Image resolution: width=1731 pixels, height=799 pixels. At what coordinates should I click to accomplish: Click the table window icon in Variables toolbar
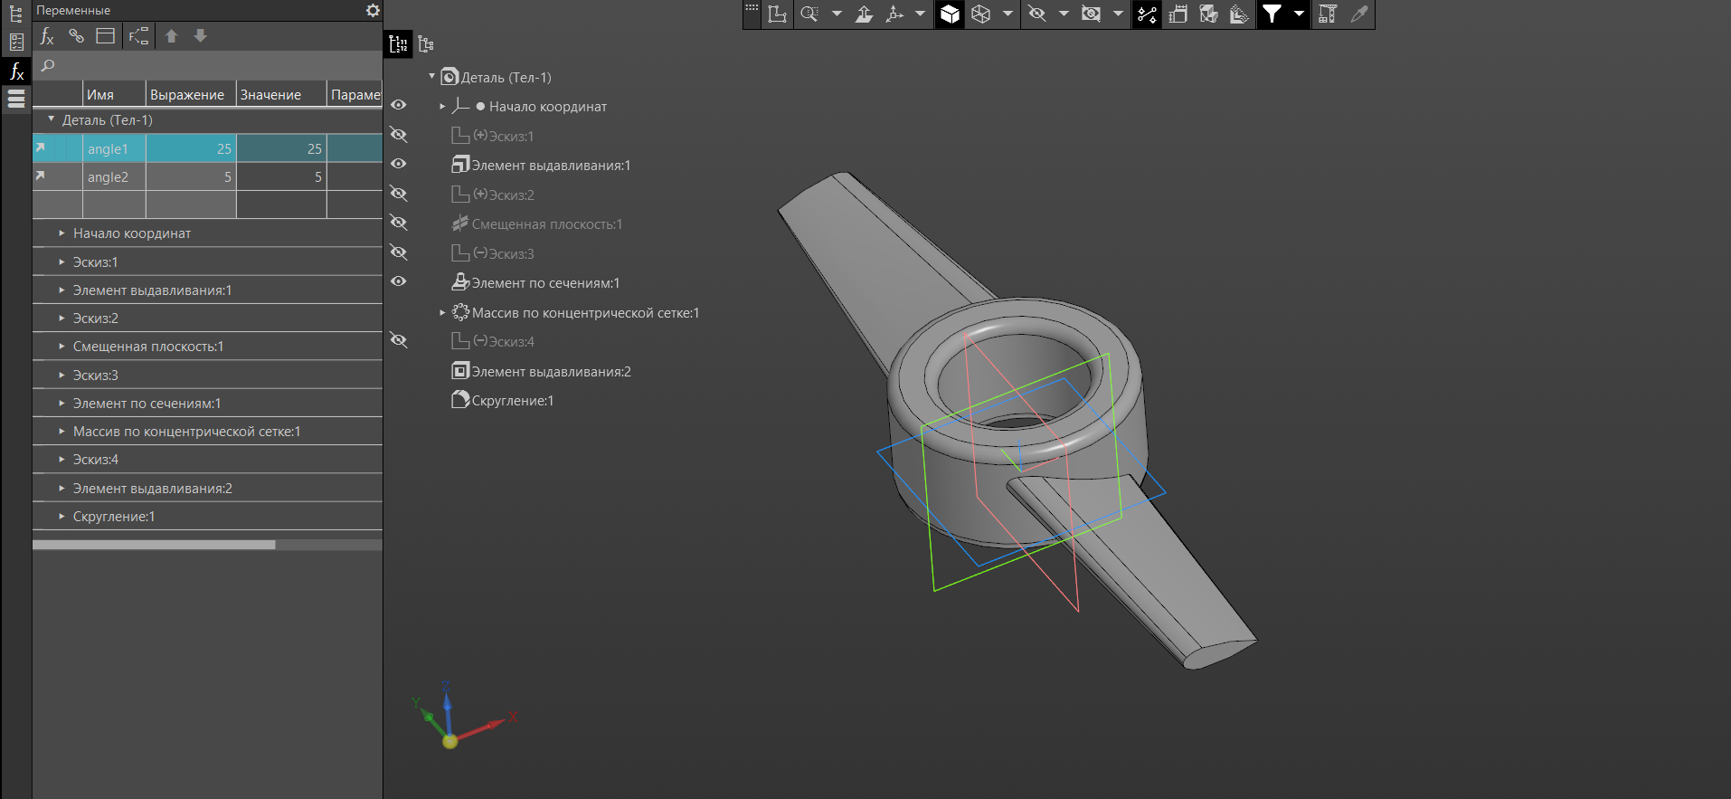point(106,36)
